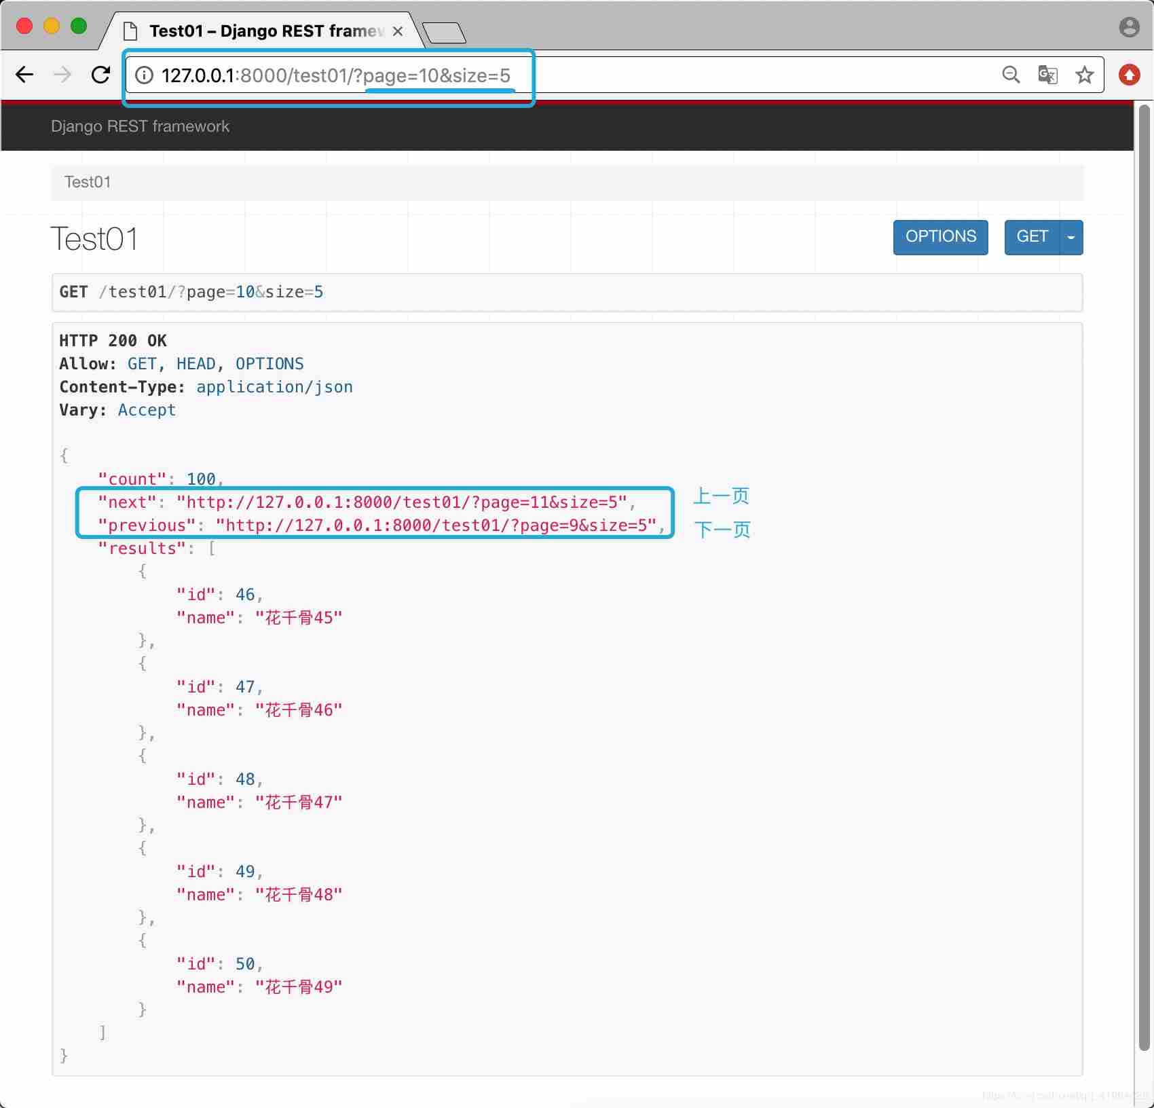Click the browser forward arrow
This screenshot has height=1108, width=1154.
(62, 75)
